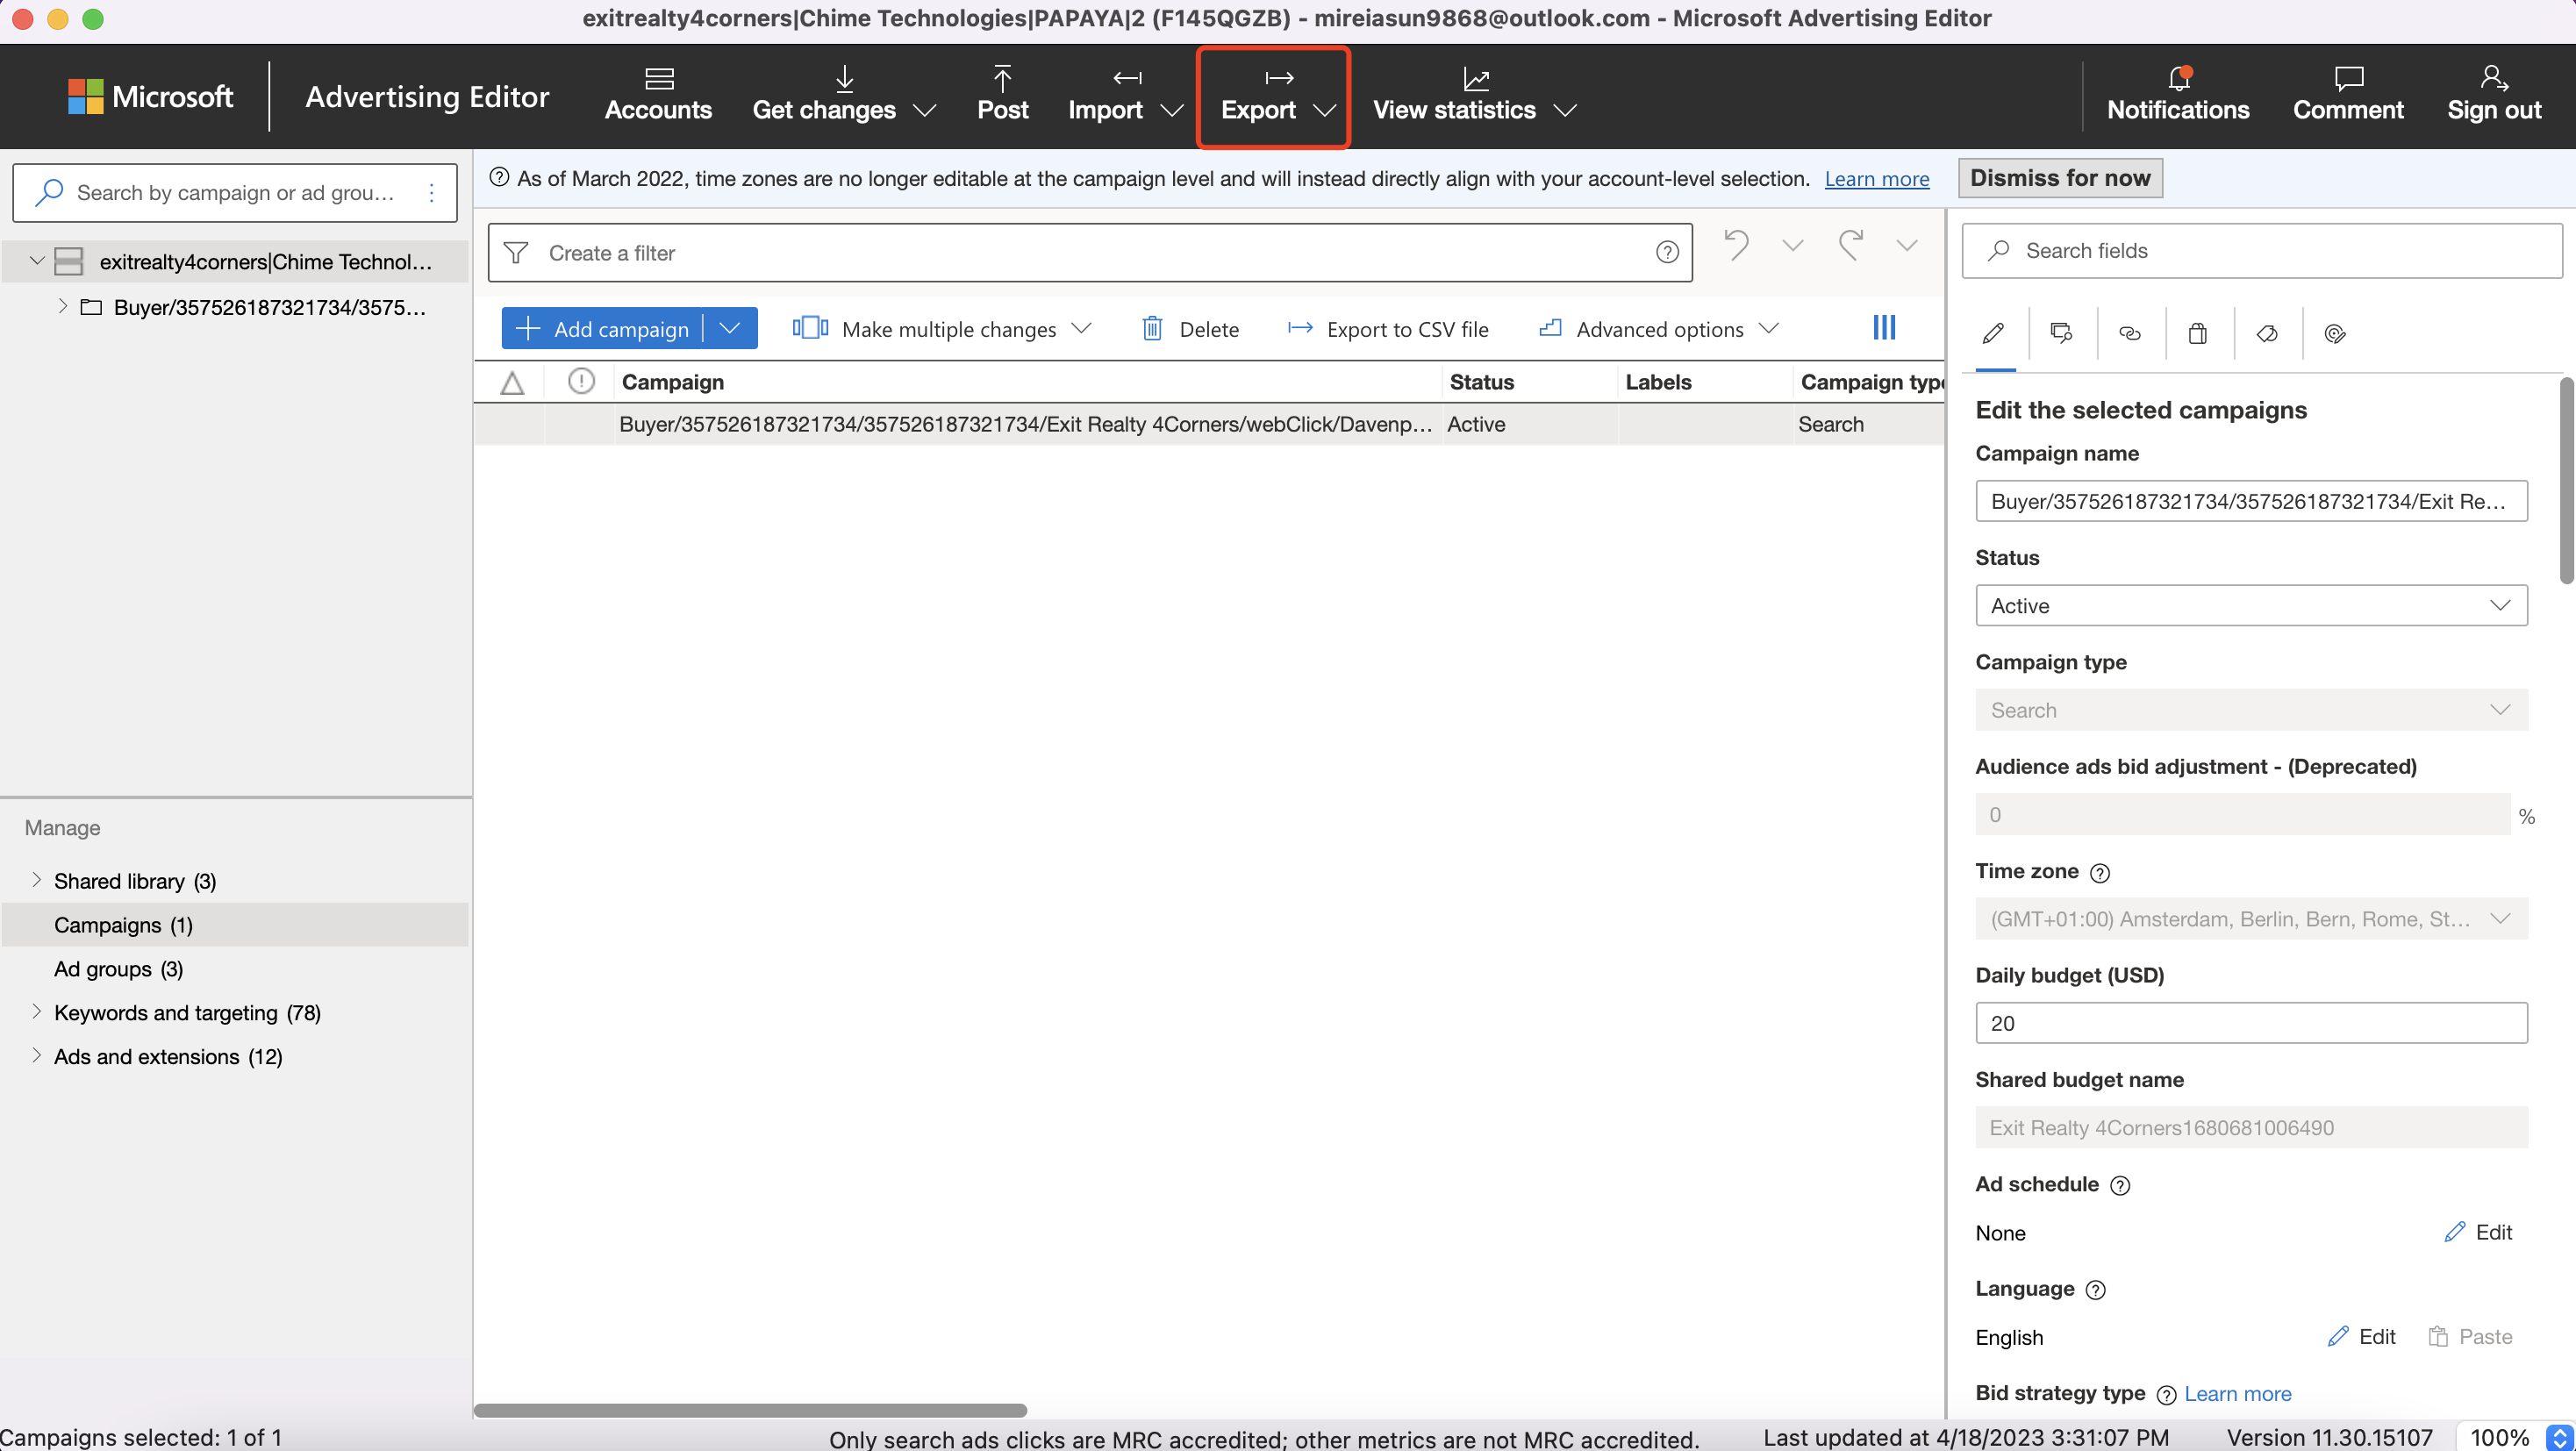Open Notifications bell
Viewport: 2576px width, 1451px height.
[2178, 95]
